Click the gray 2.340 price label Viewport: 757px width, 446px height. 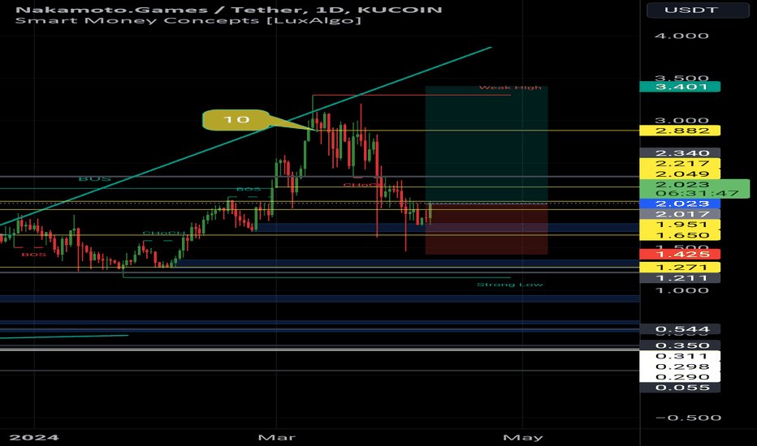pos(680,152)
